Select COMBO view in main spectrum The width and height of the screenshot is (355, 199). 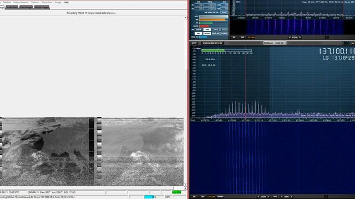coord(220,197)
